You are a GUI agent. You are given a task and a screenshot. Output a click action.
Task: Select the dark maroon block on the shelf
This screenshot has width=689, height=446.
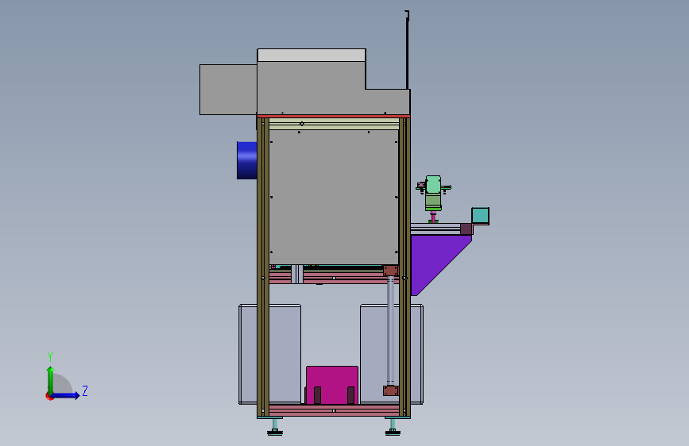(x=466, y=229)
